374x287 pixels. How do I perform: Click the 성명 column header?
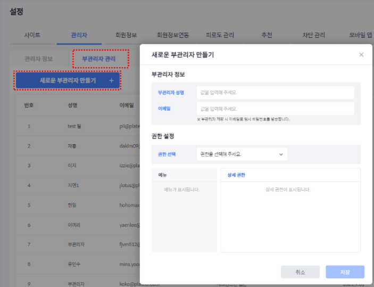coord(72,105)
